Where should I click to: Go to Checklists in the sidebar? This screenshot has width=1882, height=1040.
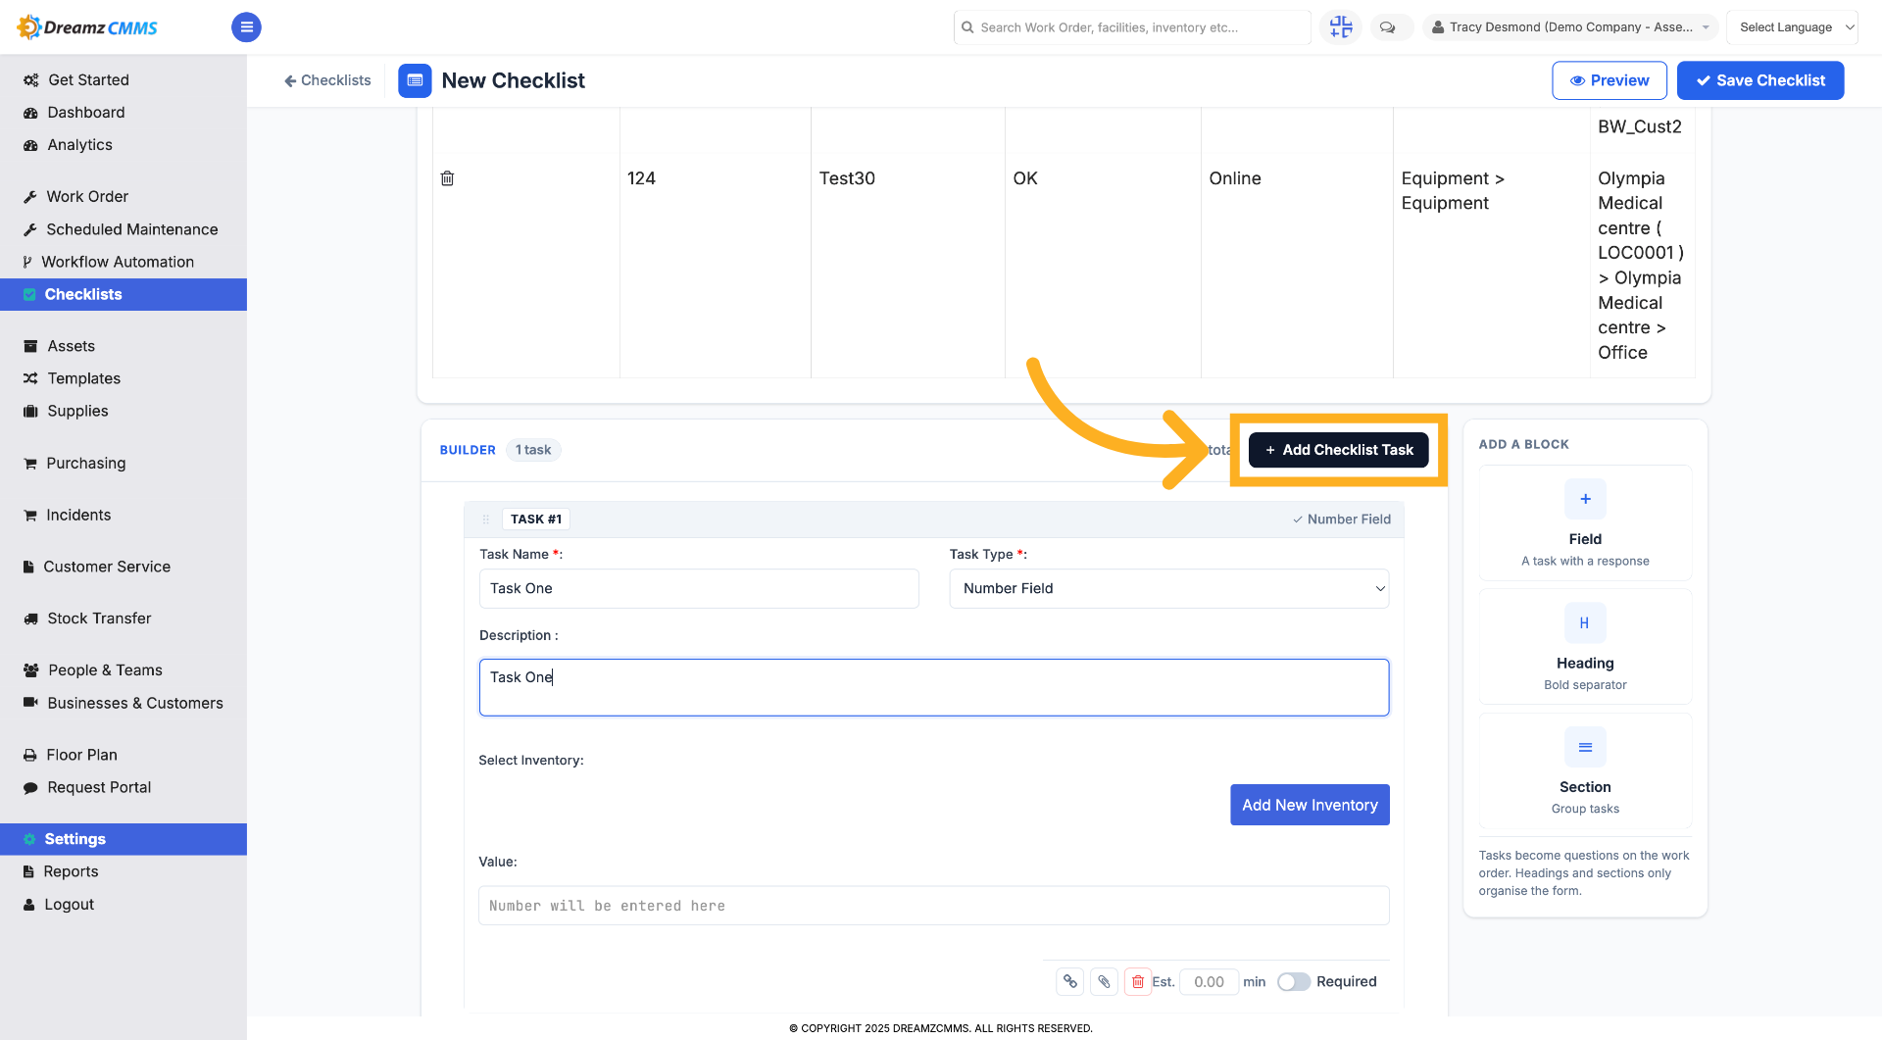coord(124,294)
